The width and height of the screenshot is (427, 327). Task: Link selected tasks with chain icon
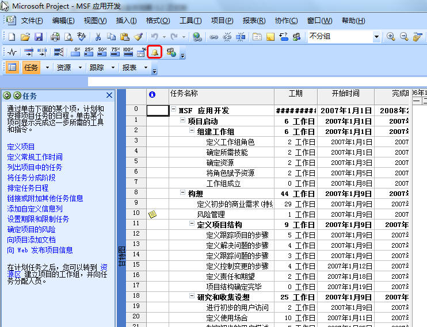click(213, 37)
